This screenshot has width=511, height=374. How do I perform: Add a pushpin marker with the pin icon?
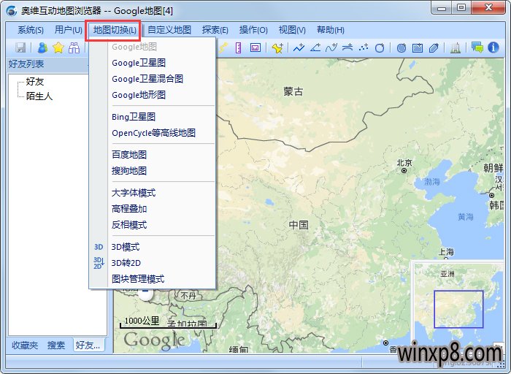click(277, 48)
